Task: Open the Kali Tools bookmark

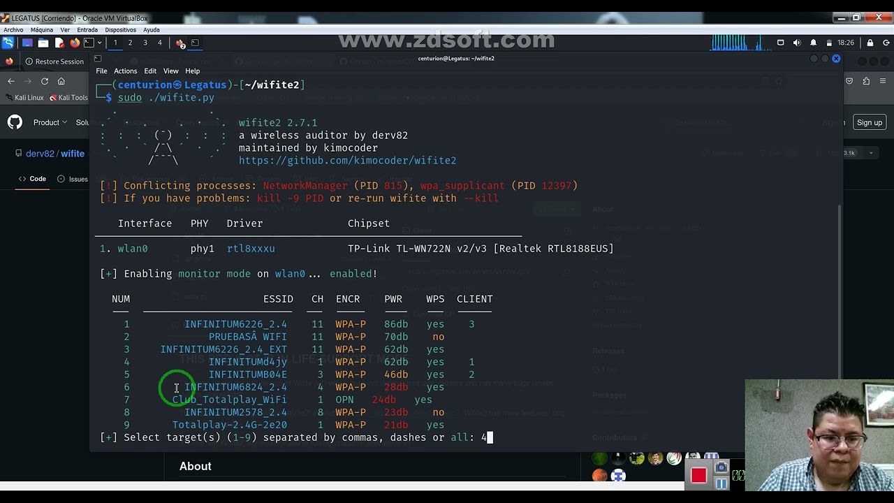Action: (68, 98)
